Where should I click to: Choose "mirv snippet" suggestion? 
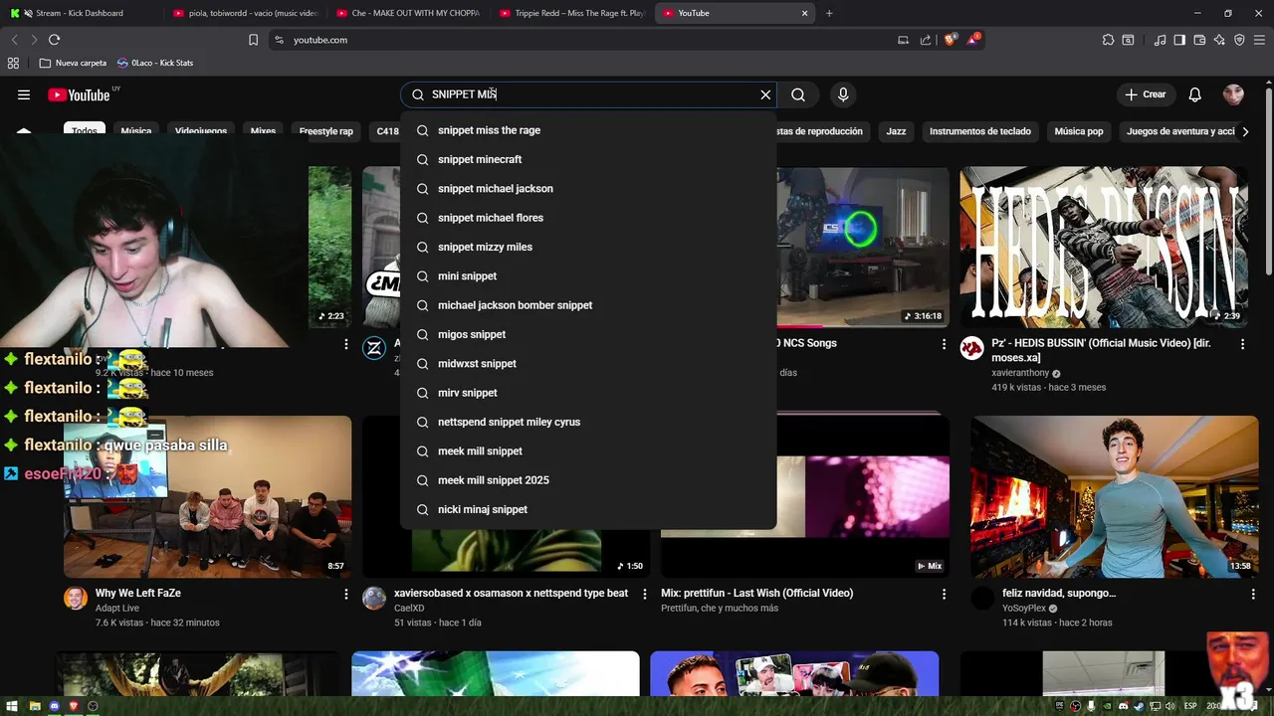tap(588, 393)
